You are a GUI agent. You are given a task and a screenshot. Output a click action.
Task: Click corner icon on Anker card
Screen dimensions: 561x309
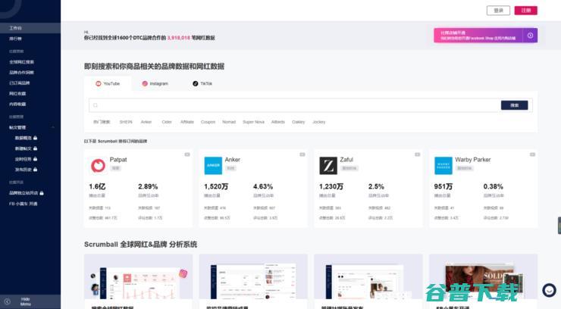[x=302, y=154]
